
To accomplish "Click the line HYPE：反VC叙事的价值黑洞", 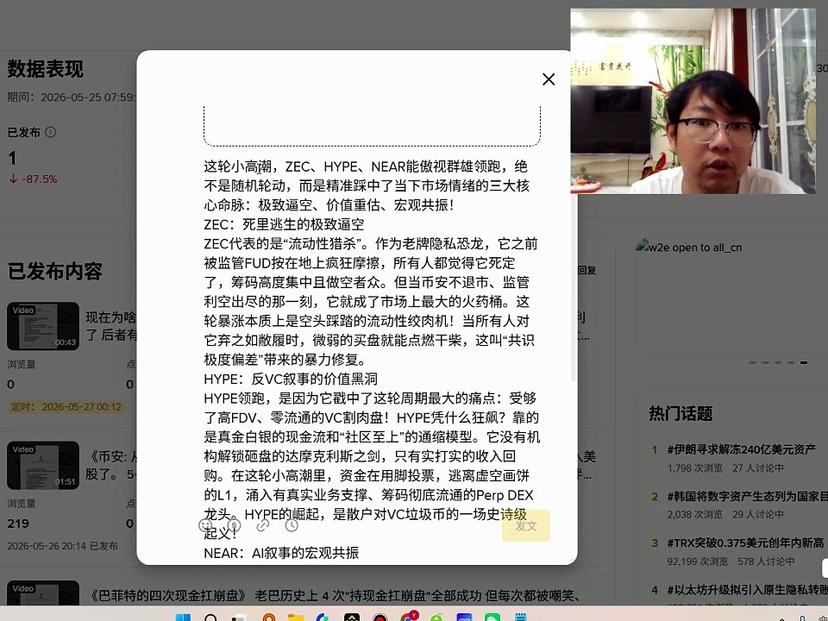I will pos(291,379).
